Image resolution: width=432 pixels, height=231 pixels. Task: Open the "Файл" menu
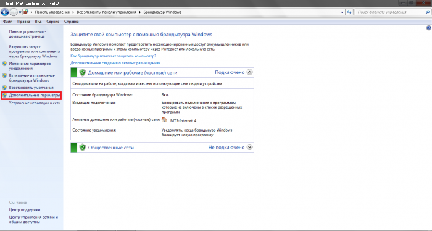pos(7,22)
